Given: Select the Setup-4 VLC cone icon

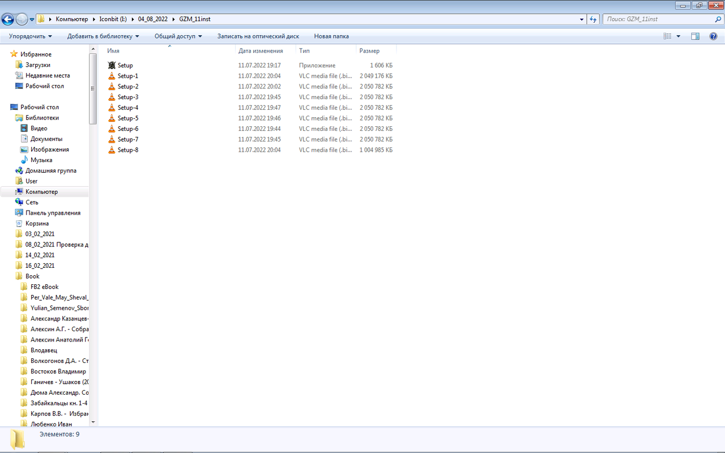Looking at the screenshot, I should coord(112,108).
